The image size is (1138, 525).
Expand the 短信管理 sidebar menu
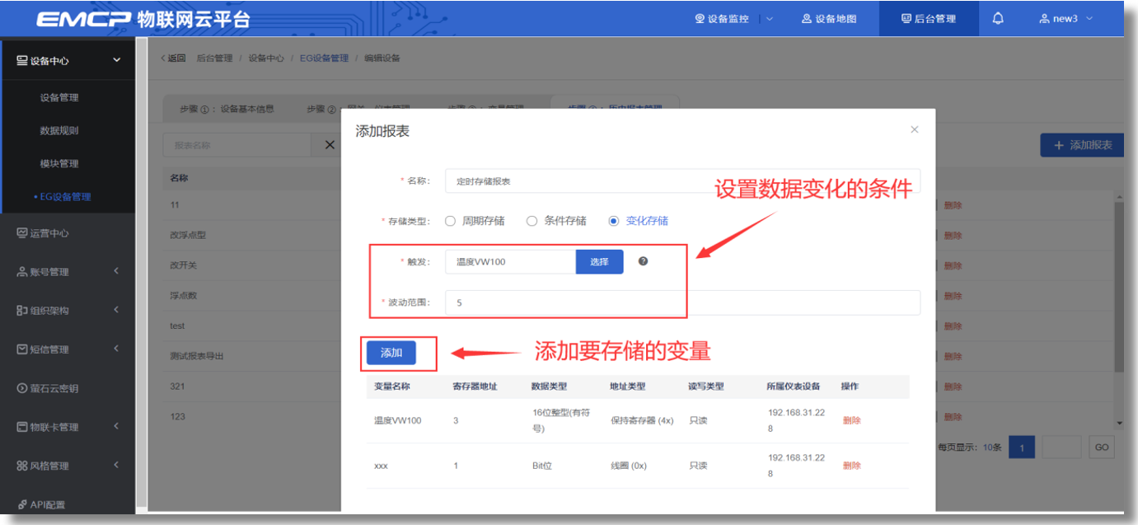pyautogui.click(x=68, y=349)
